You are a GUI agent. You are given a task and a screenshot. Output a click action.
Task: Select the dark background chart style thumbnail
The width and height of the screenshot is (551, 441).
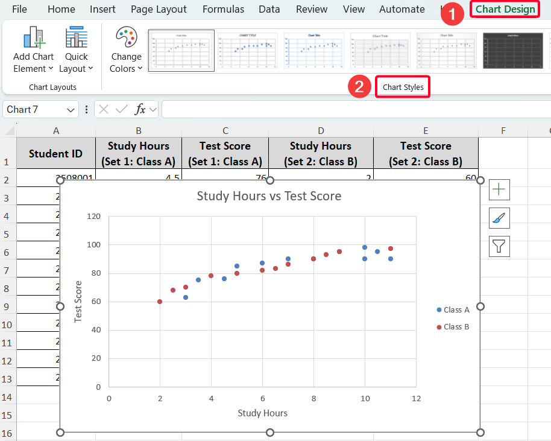tap(512, 51)
